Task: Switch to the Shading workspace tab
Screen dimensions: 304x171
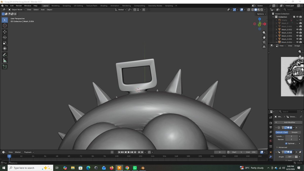Action: pos(104,6)
